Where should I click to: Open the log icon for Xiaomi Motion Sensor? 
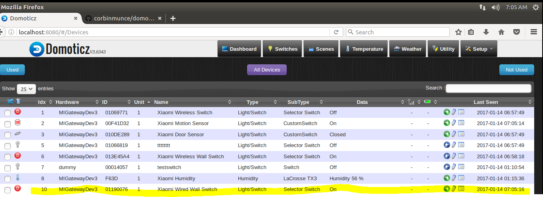(461, 123)
